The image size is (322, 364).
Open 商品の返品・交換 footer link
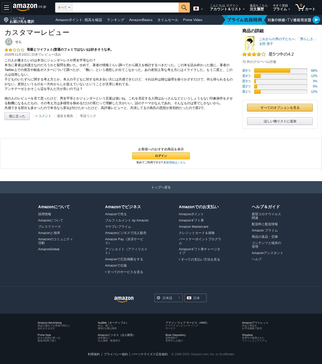tap(265, 237)
